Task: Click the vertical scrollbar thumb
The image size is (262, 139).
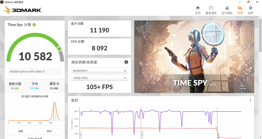Action: point(260,35)
